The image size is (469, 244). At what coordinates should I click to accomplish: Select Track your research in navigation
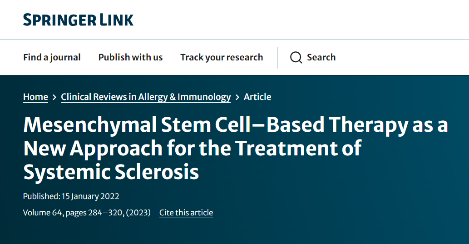(x=222, y=57)
